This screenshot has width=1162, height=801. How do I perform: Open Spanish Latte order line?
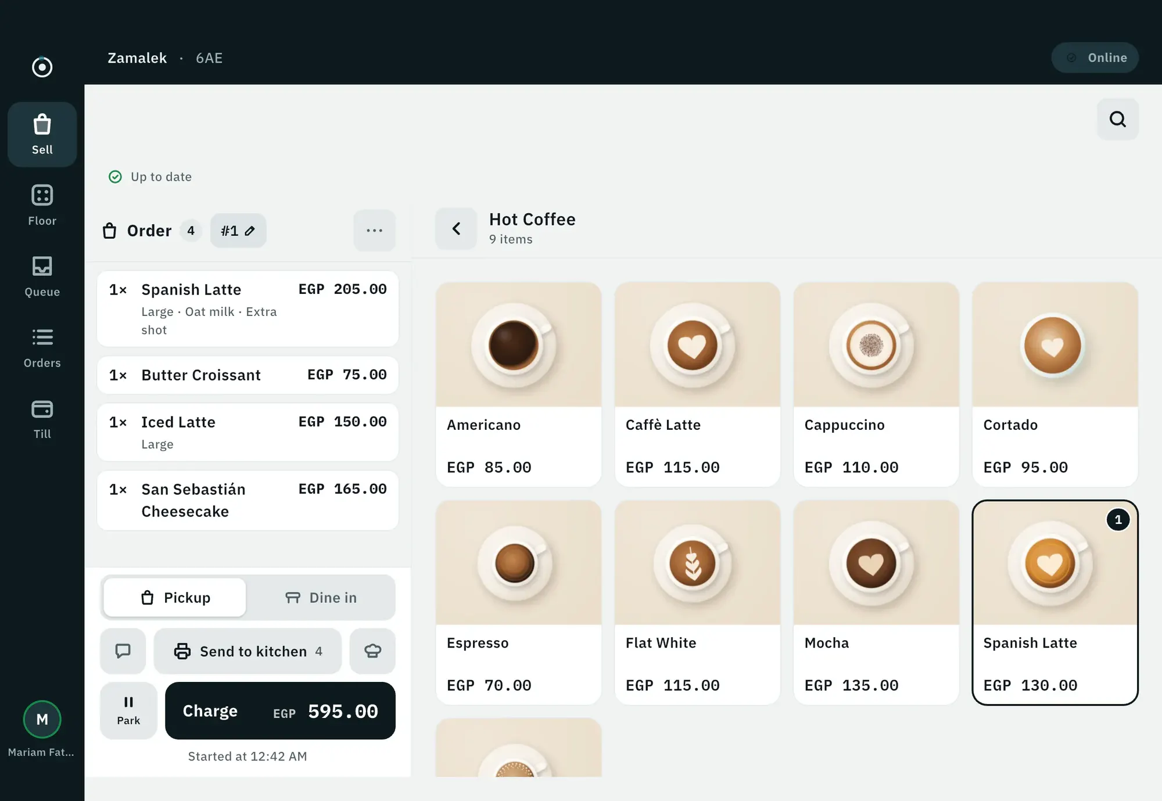pos(248,309)
